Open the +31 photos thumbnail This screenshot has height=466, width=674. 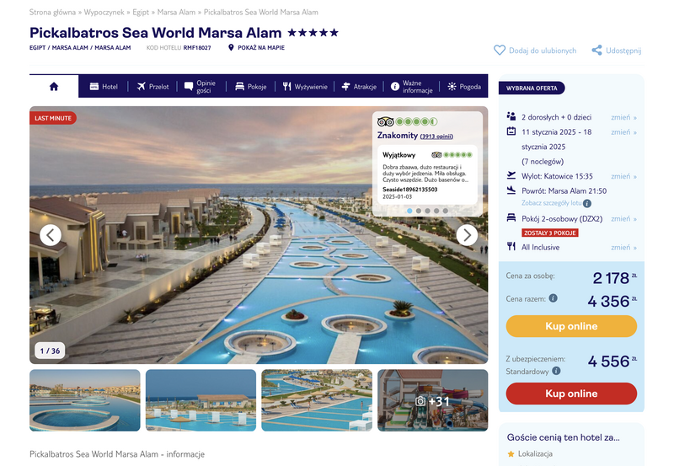433,400
